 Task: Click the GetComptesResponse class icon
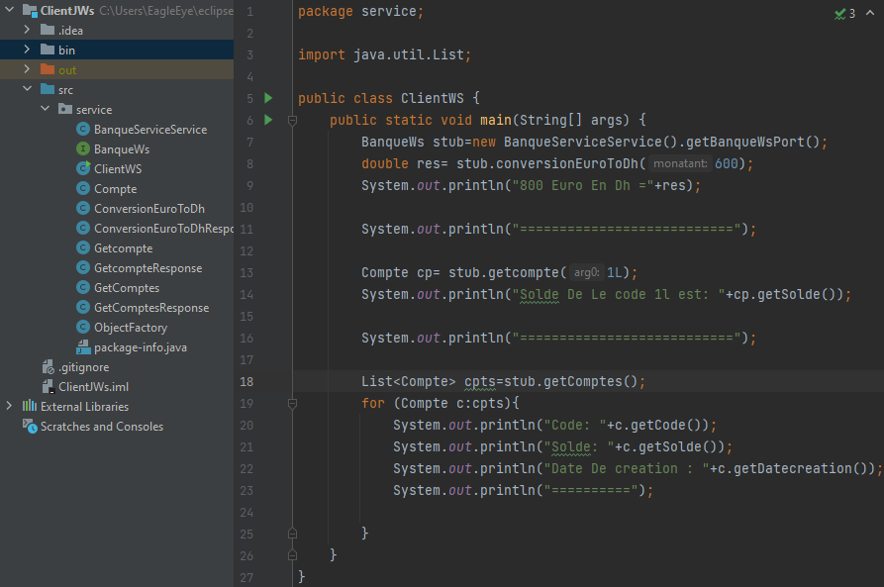coord(83,307)
